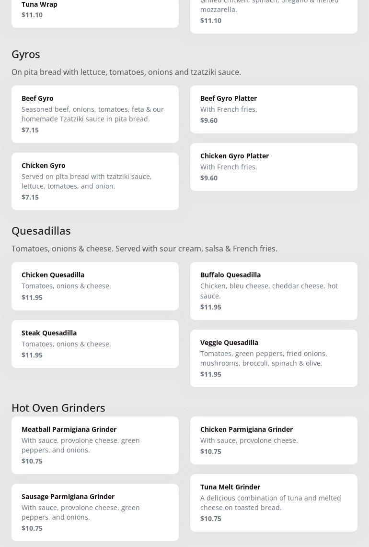Choose the Veggie Quesadilla card

click(274, 358)
